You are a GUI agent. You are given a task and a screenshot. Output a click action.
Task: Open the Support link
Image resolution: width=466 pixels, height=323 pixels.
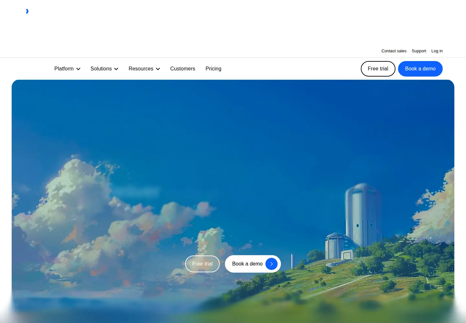419,51
